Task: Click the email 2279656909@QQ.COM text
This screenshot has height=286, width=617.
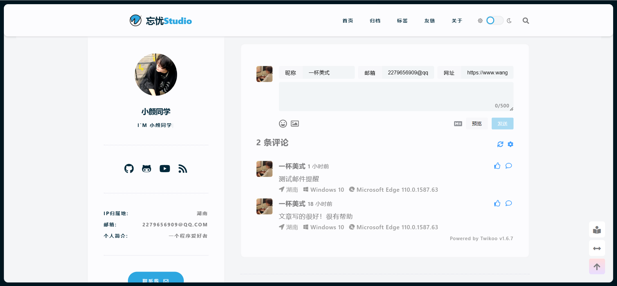Action: [x=175, y=225]
